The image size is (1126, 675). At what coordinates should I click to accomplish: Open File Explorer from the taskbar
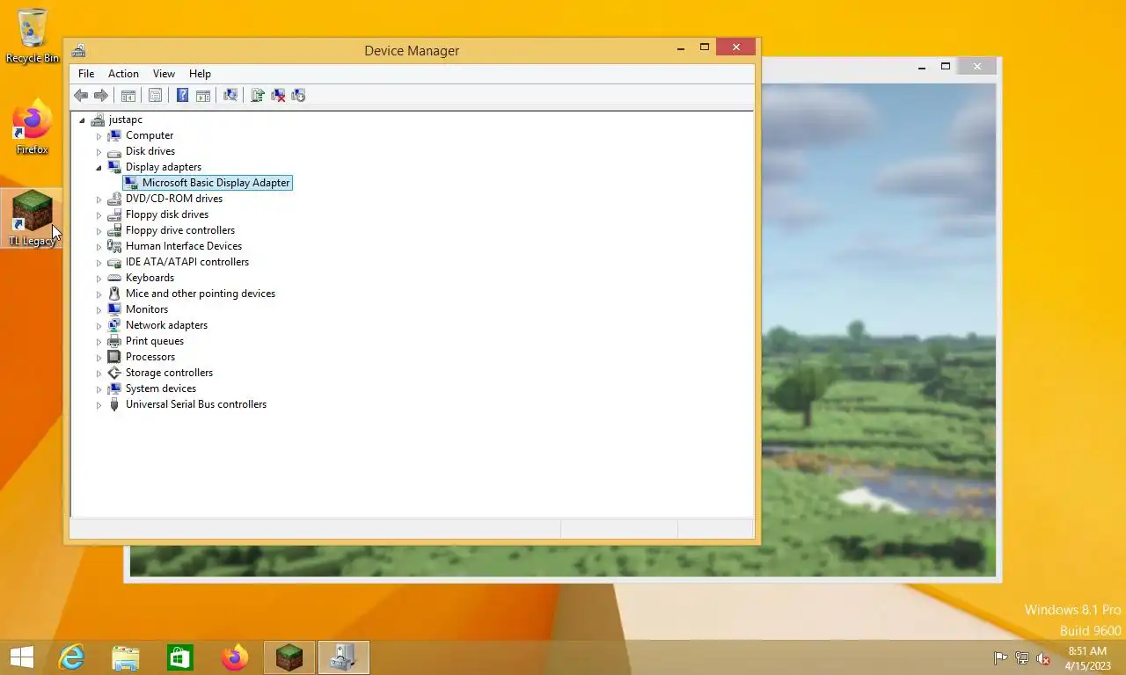(126, 657)
